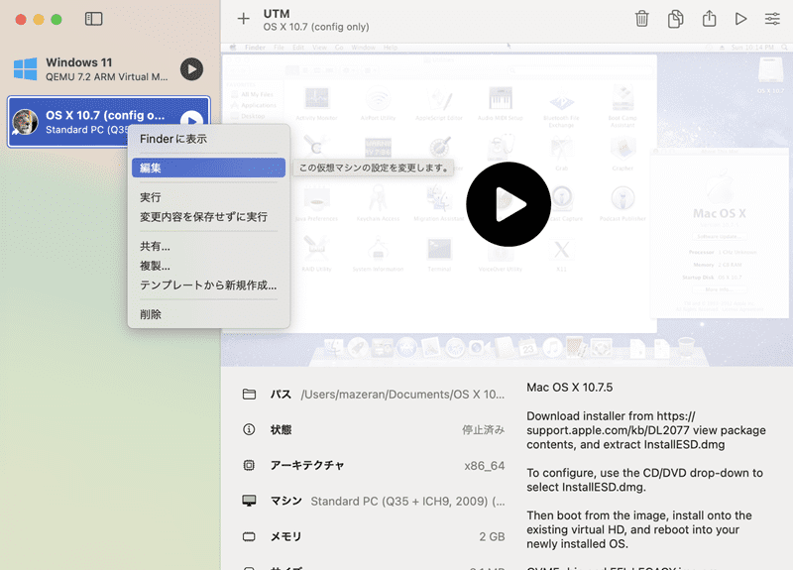The width and height of the screenshot is (793, 570).
Task: Click the clone documents icon in the toolbar
Action: 675,19
